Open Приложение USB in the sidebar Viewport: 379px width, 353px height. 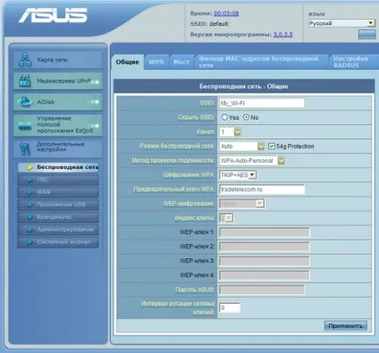(x=58, y=205)
